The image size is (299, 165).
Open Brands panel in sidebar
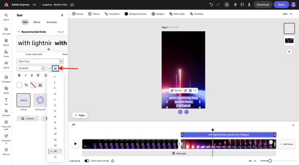point(6,42)
